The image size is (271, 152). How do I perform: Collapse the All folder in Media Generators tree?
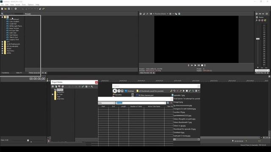pyautogui.click(x=3, y=17)
